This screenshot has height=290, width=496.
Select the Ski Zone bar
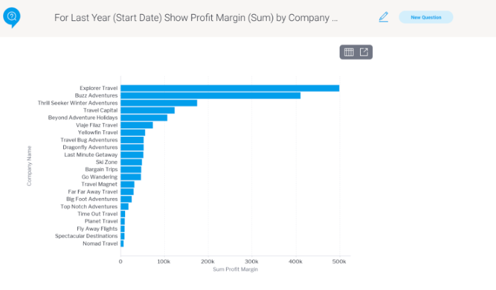(132, 162)
